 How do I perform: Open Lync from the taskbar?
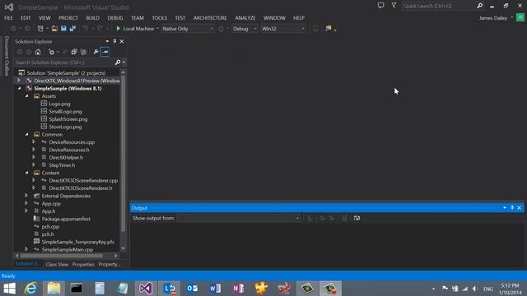click(x=169, y=289)
